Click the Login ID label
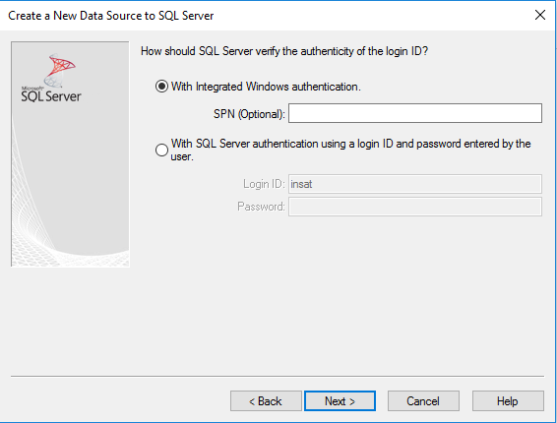The width and height of the screenshot is (557, 423). click(264, 184)
